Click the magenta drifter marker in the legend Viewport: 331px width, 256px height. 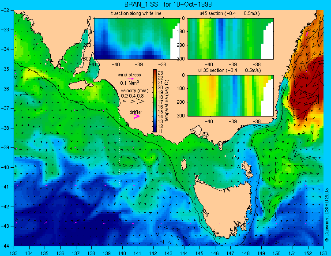[x=137, y=116]
